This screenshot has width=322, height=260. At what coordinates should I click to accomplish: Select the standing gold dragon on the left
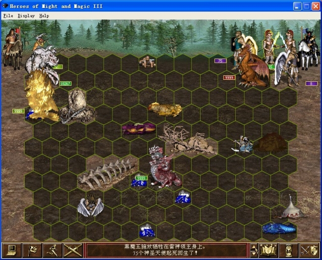click(x=41, y=96)
